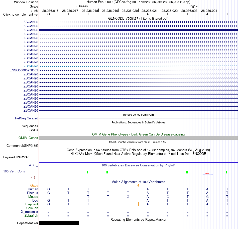Select the Human alignment row label
This screenshot has height=229, width=238.
click(33, 189)
